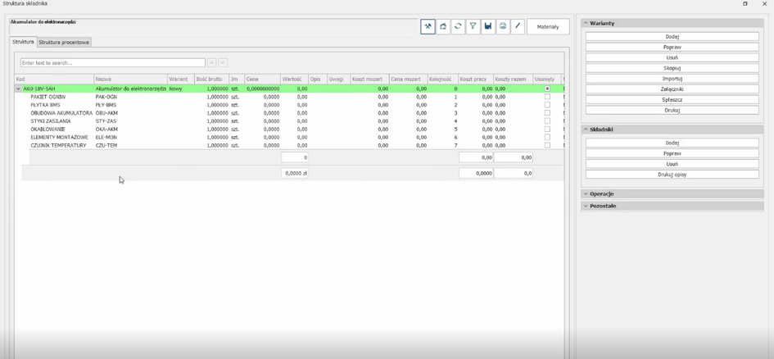Click the 'Enter text to search' field
Viewport: 774px width, 359px height.
(x=112, y=62)
